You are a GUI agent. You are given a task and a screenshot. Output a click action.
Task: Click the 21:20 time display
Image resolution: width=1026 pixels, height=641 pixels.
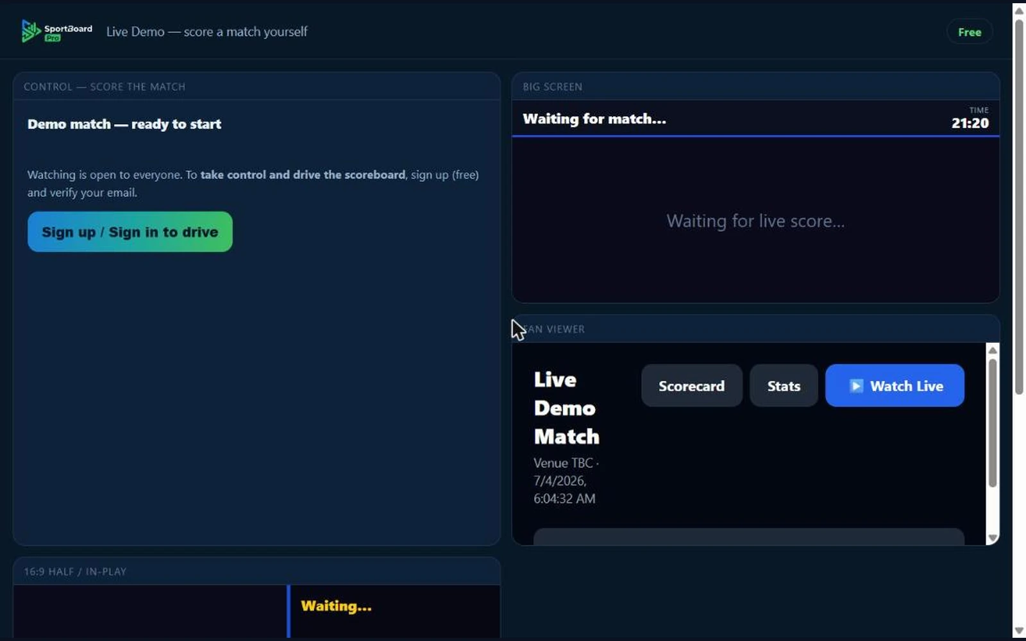[x=970, y=123]
